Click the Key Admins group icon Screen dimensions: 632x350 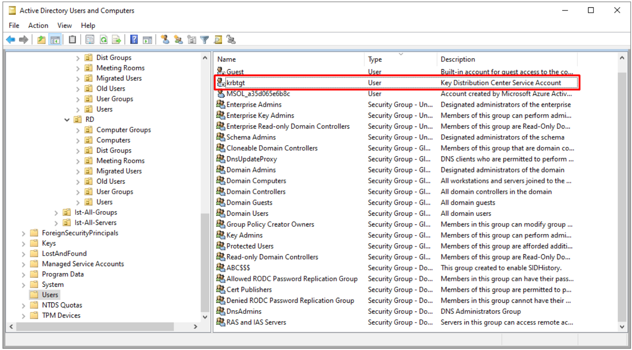(x=221, y=235)
